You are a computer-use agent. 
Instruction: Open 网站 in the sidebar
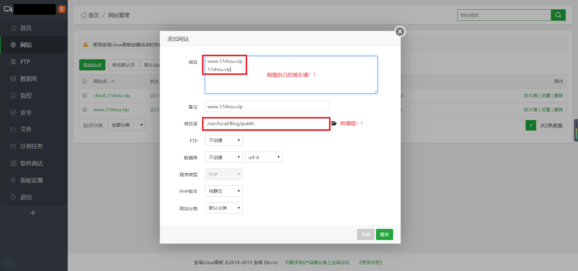tap(34, 45)
